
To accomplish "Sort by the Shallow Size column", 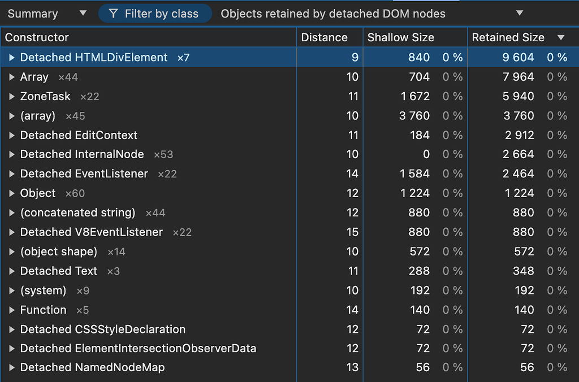I will pyautogui.click(x=400, y=37).
